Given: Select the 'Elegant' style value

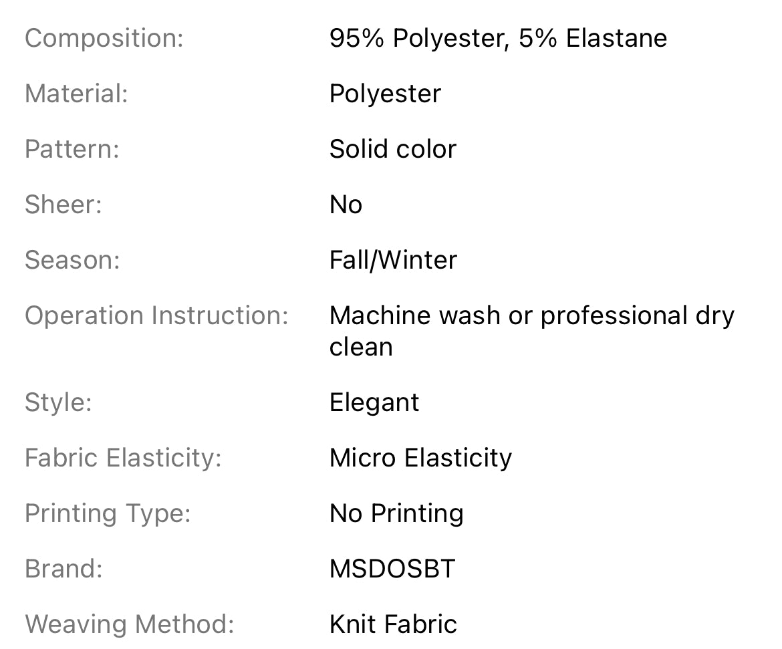Looking at the screenshot, I should tap(374, 402).
